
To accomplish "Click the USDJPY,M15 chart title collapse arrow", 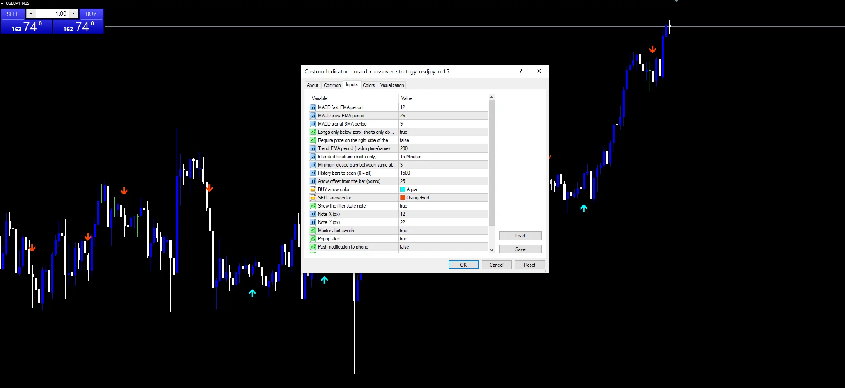I will (2, 3).
